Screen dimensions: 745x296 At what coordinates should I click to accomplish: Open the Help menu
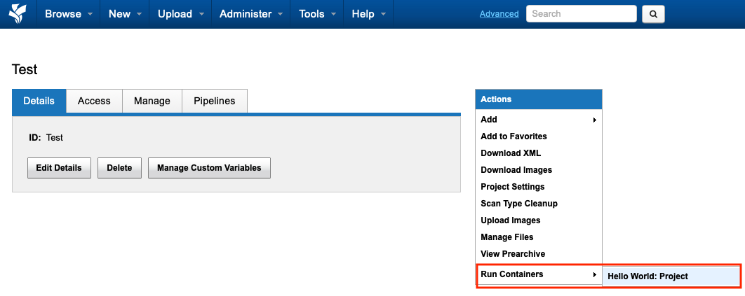click(x=368, y=14)
